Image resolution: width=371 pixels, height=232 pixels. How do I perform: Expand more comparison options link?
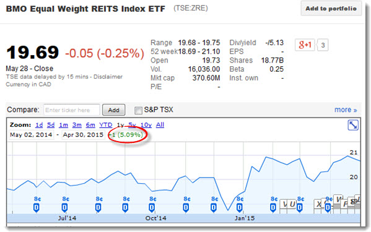[x=346, y=110]
